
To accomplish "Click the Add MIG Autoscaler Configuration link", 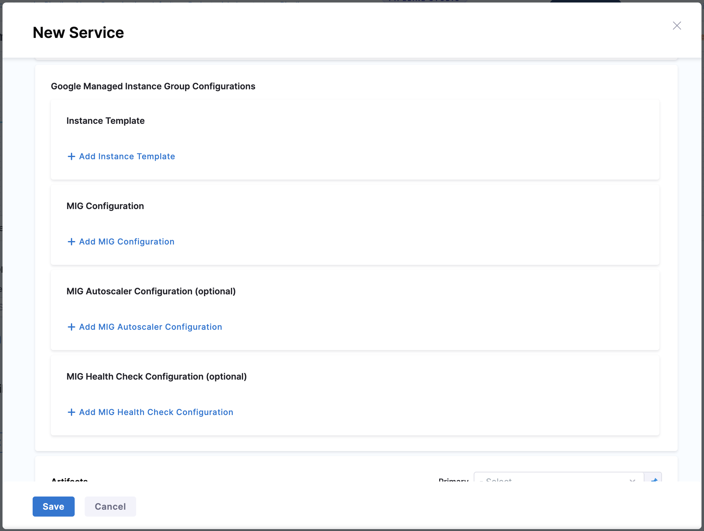I will pyautogui.click(x=150, y=327).
